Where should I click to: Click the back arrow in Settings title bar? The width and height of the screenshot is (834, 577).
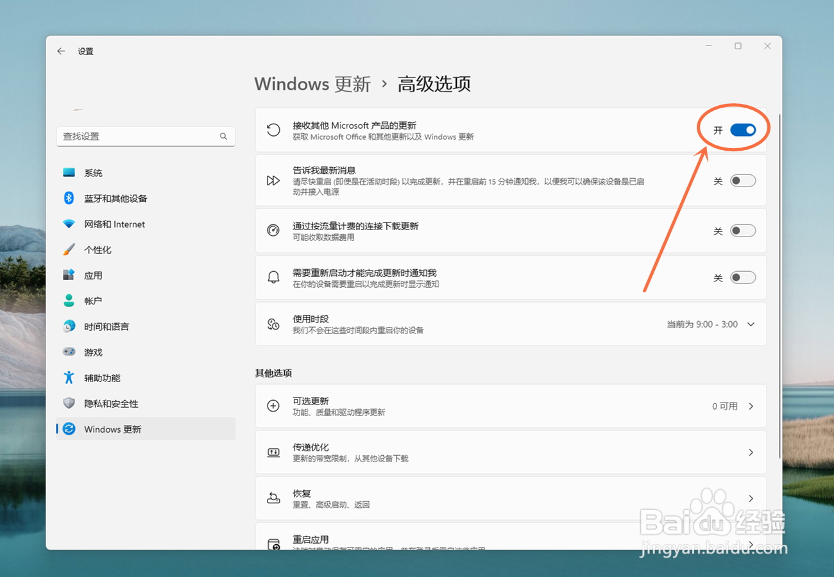(x=61, y=51)
